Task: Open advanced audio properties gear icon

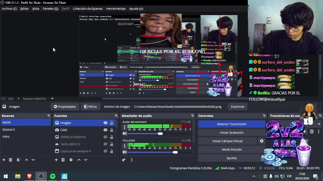Action: (124, 160)
